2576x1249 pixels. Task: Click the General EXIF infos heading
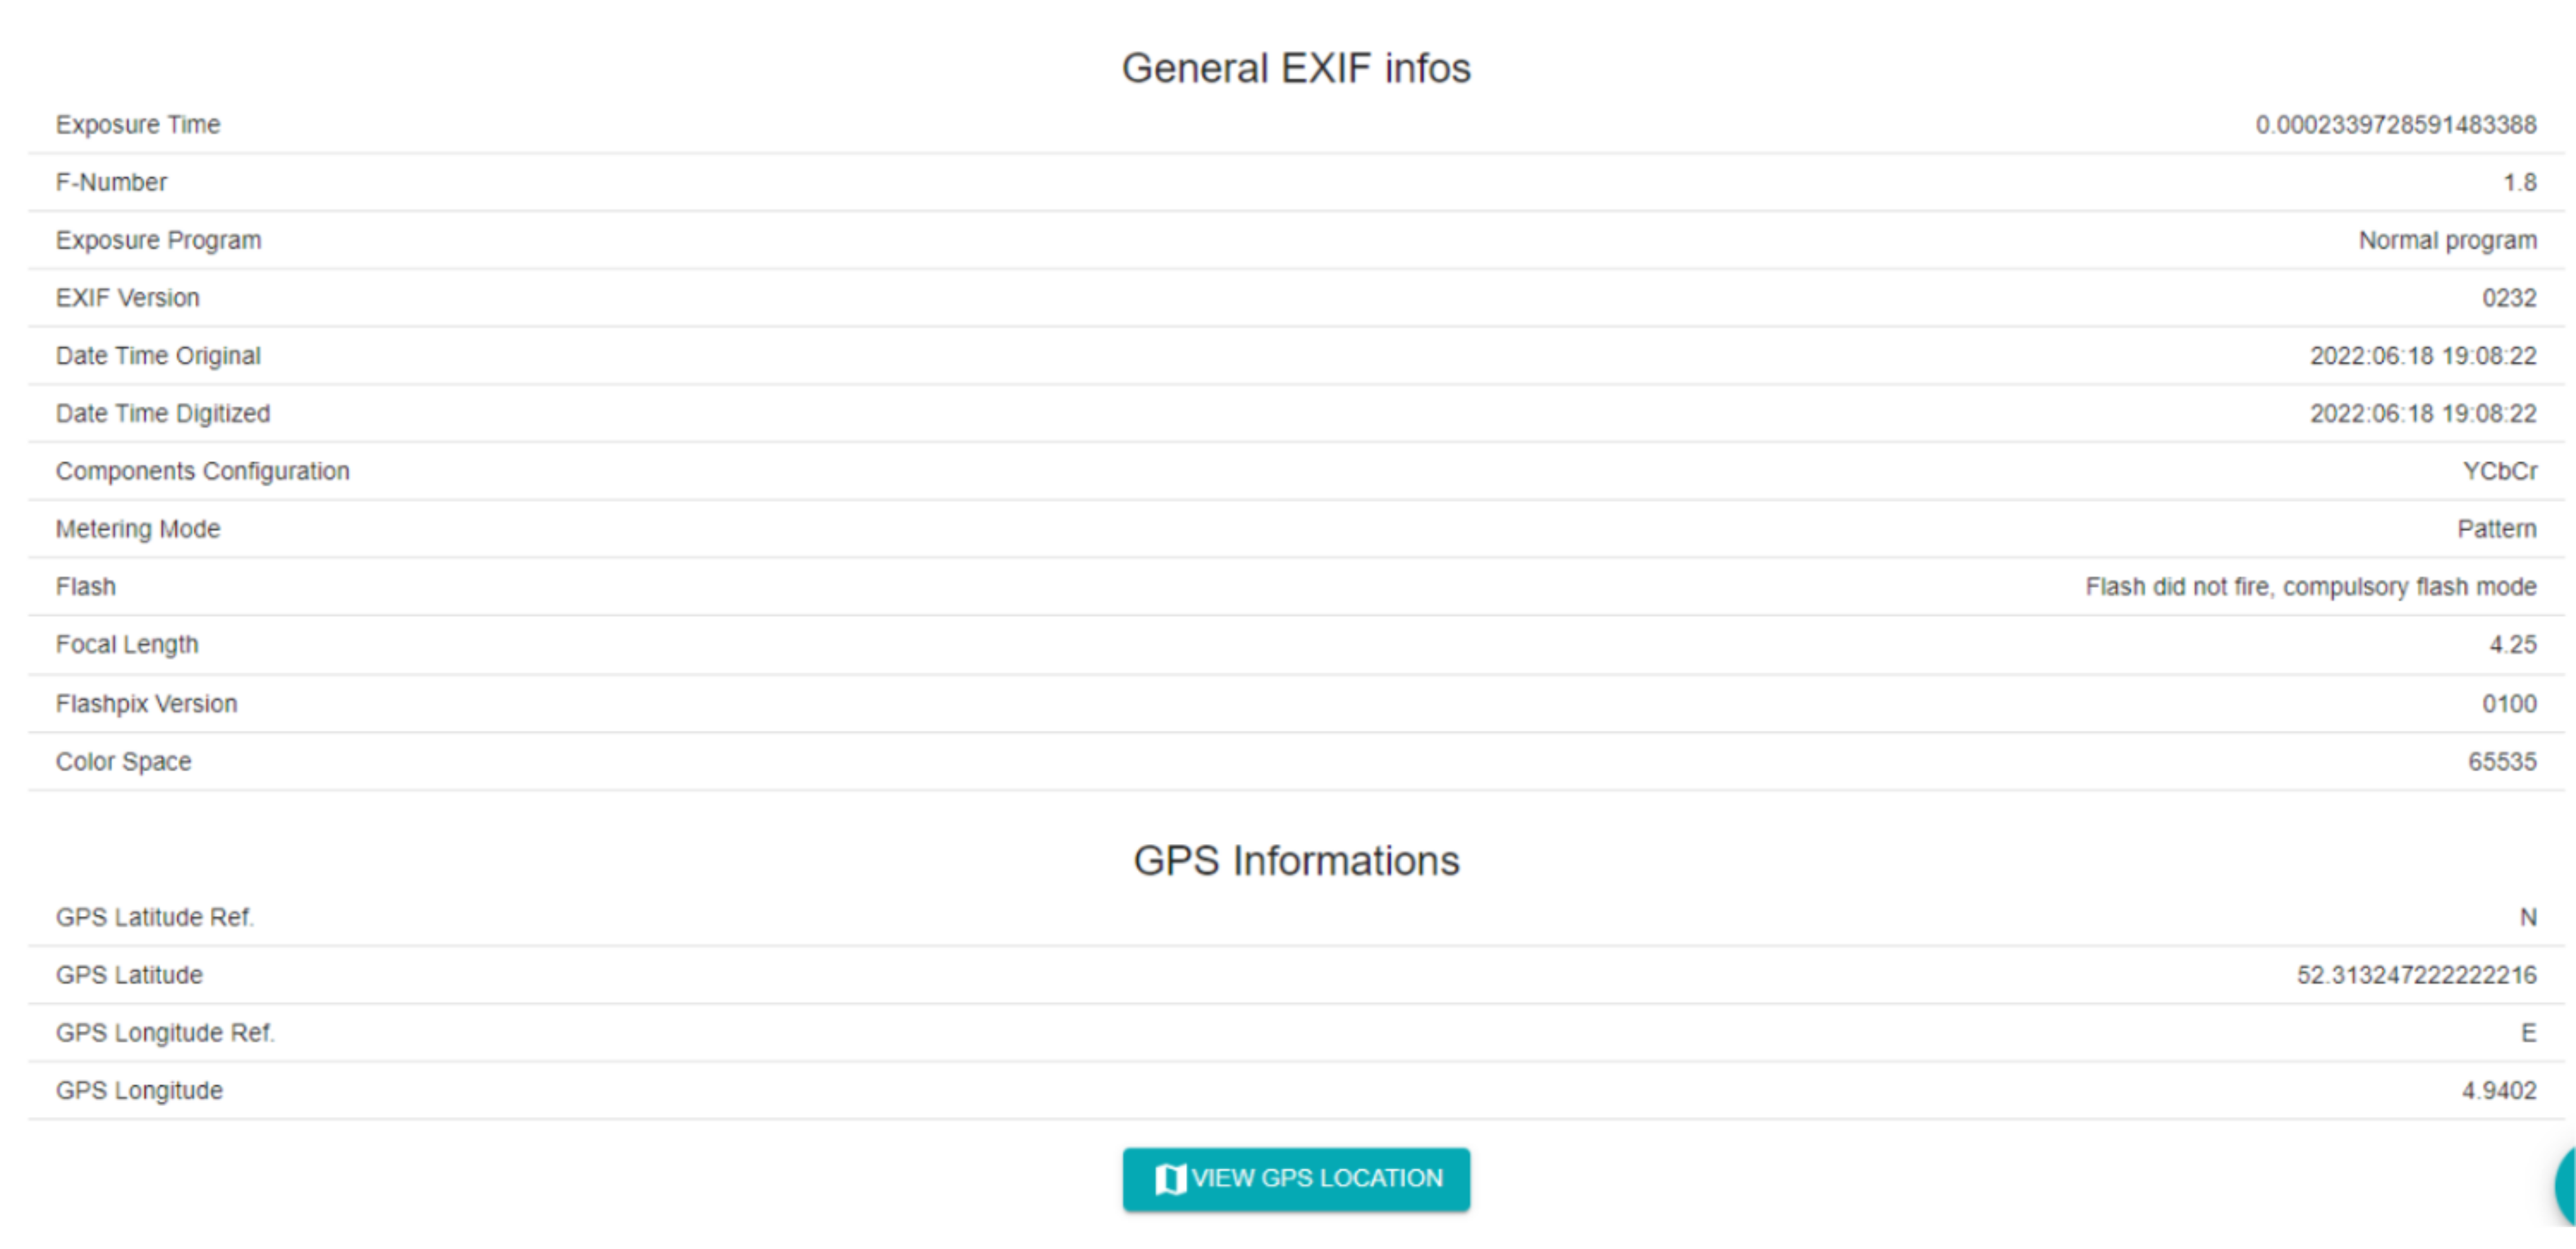1296,68
